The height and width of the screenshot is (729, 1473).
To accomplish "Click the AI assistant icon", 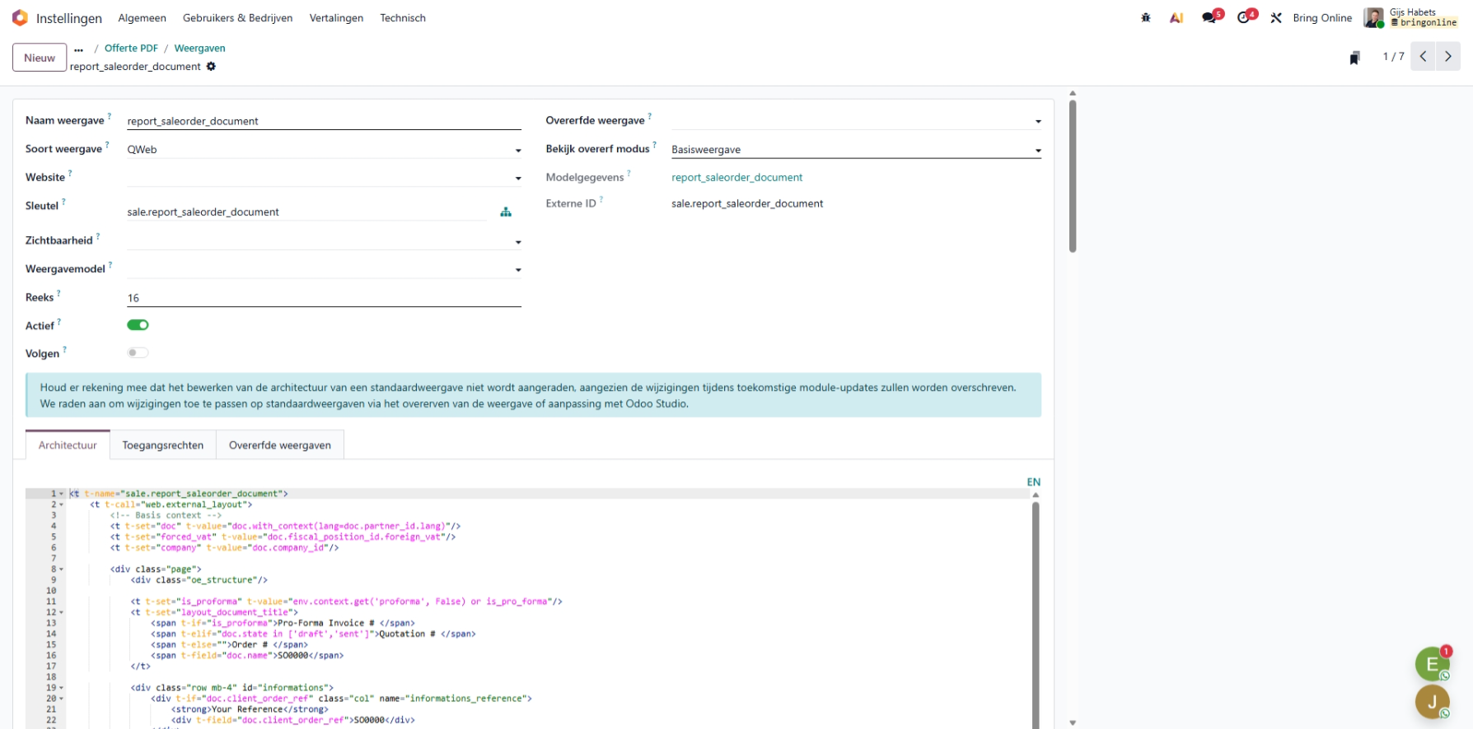I will click(x=1176, y=17).
